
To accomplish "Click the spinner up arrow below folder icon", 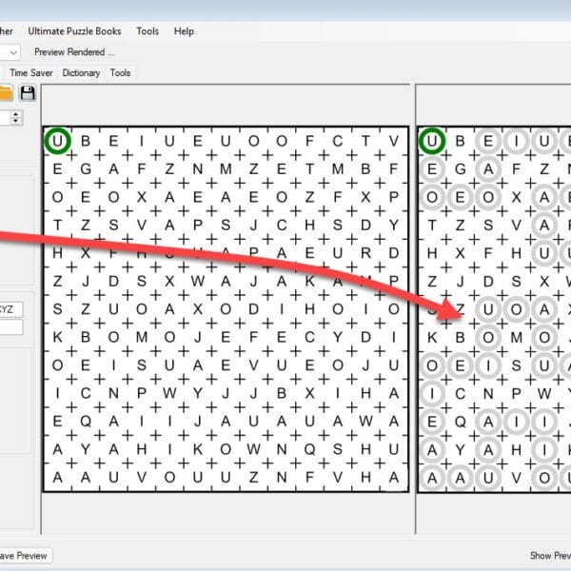I will tap(16, 113).
